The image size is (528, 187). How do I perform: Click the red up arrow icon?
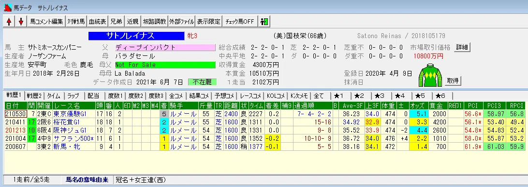point(9,22)
